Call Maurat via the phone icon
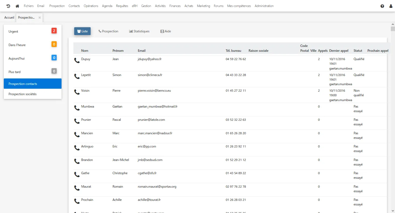395x213 pixels. coord(77,188)
